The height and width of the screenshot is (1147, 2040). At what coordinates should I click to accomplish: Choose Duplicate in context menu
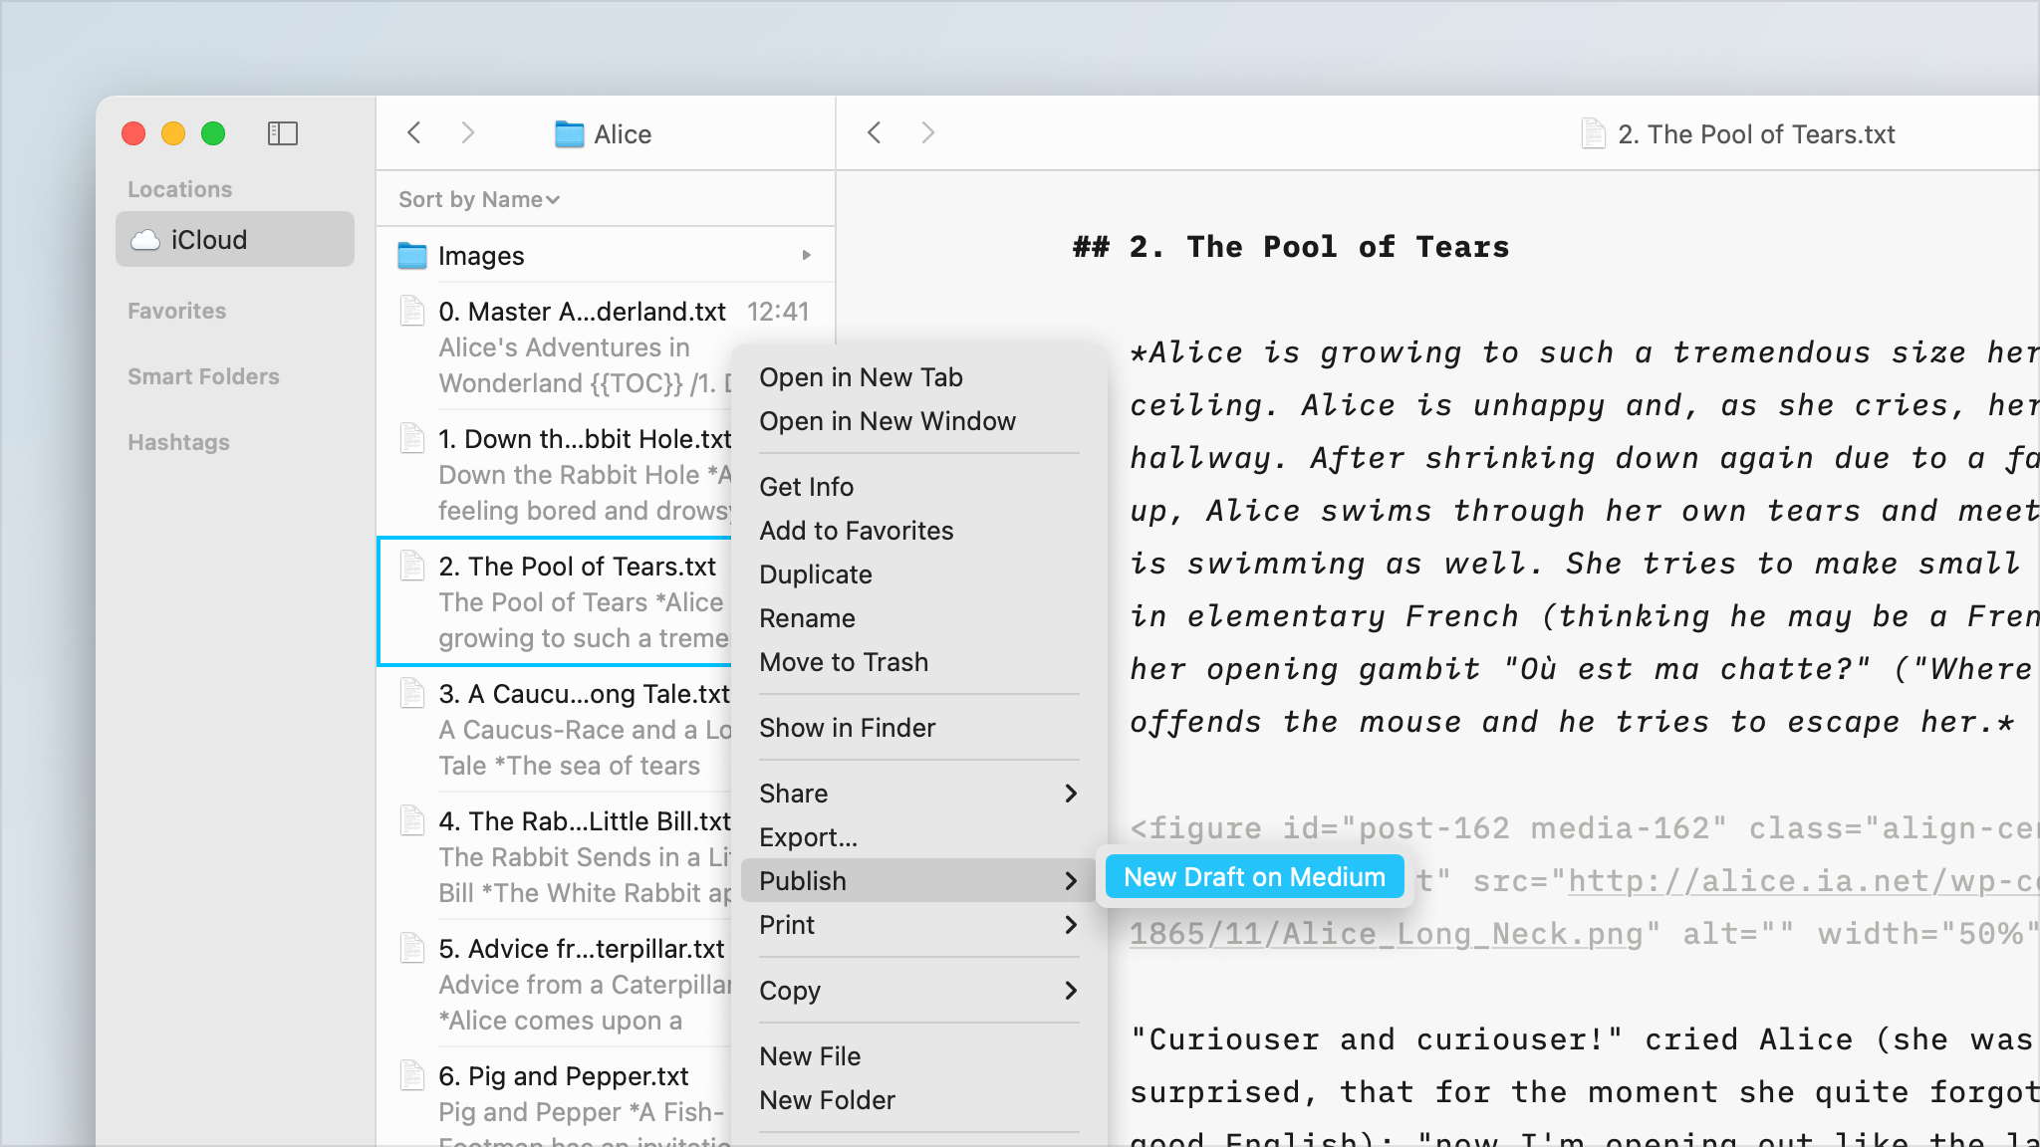coord(917,574)
